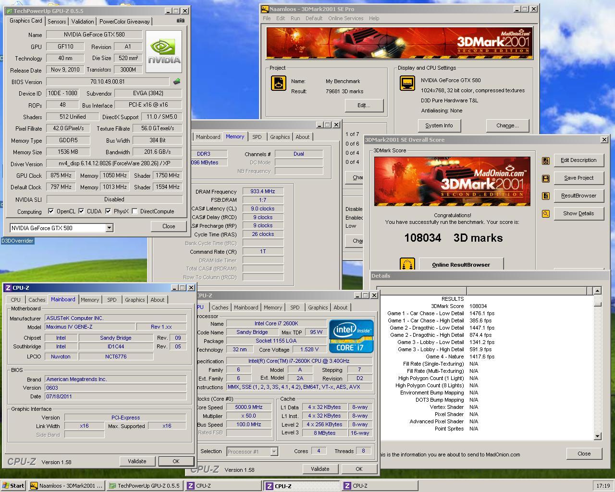This screenshot has height=492, width=615.
Task: Click the TechPowerUp GPU-Z taskbar button
Action: point(145,485)
